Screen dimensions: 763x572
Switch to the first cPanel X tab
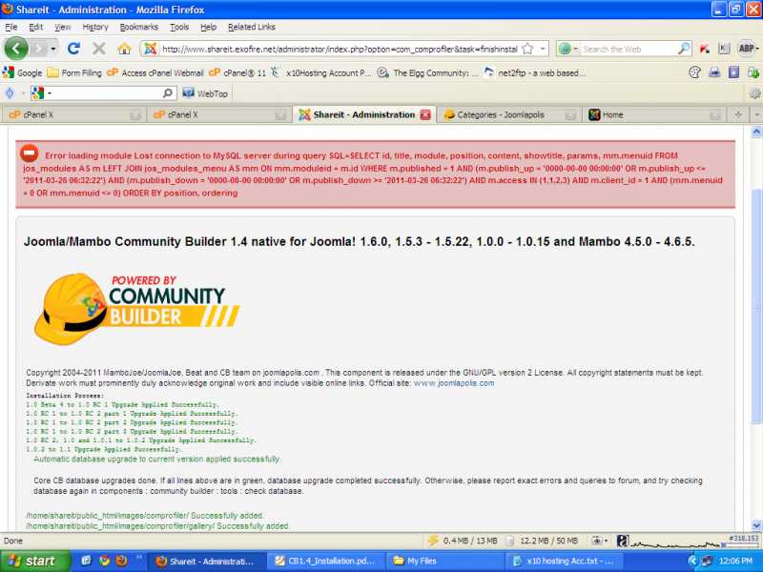click(73, 114)
